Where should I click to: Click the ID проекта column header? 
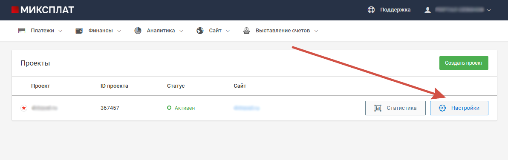(114, 86)
